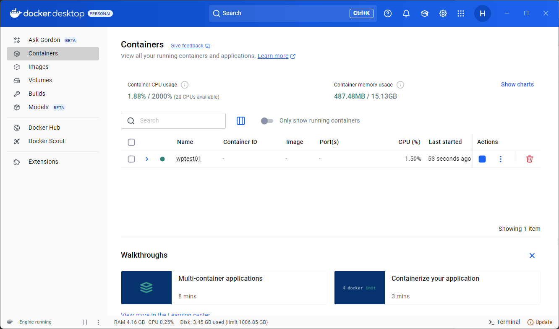Toggle Only show running containers

[x=267, y=121]
